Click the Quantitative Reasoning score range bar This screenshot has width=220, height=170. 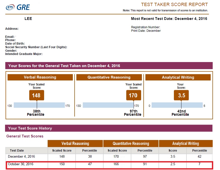tap(108, 105)
